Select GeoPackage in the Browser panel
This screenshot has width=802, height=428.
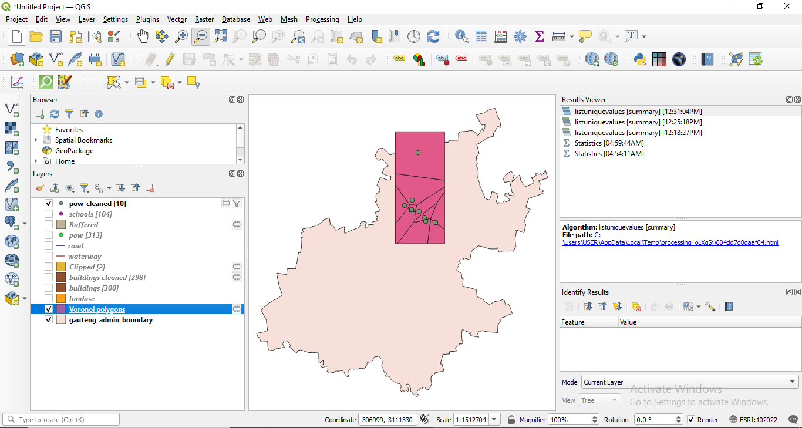(74, 151)
